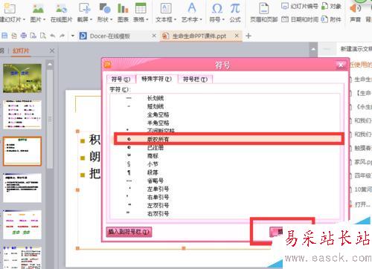Viewport: 372px width, 269px height.
Task: Click the print preview icon
Action: click(43, 36)
